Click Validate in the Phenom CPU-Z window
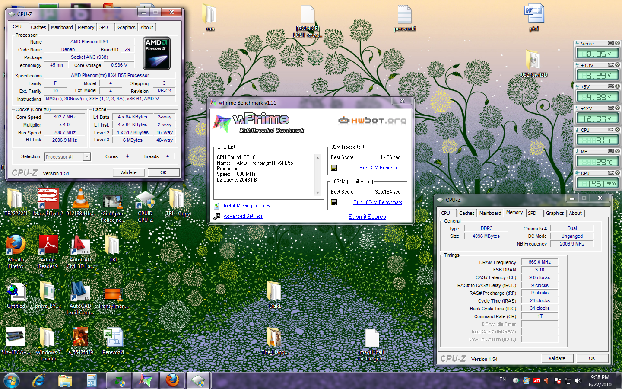Image resolution: width=622 pixels, height=389 pixels. 128,172
